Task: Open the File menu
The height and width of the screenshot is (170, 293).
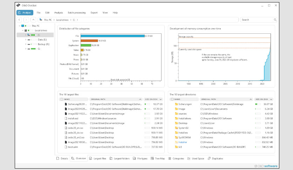Action: tap(39, 13)
